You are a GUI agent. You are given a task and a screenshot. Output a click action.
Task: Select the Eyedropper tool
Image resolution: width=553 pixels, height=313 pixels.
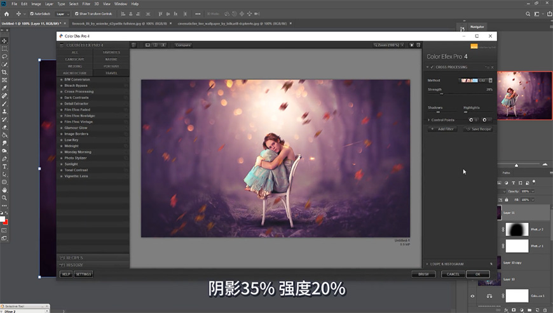click(4, 88)
